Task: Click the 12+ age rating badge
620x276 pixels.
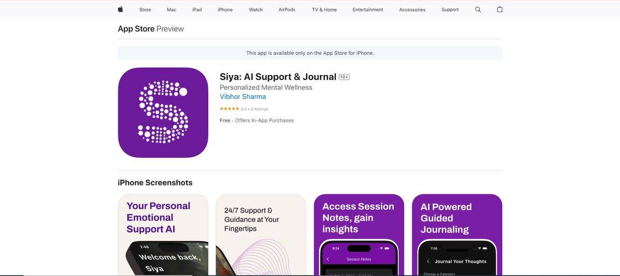Action: coord(344,77)
